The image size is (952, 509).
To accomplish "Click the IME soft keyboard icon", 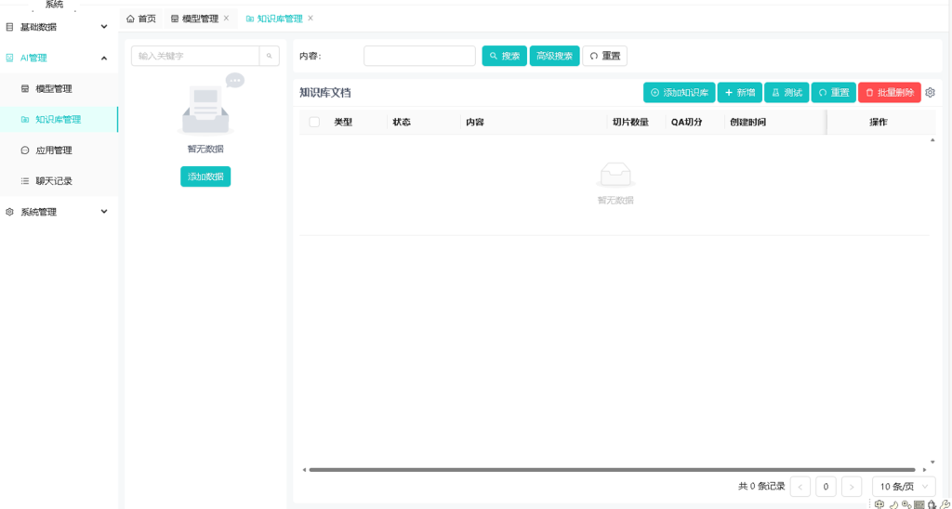I will (x=919, y=504).
